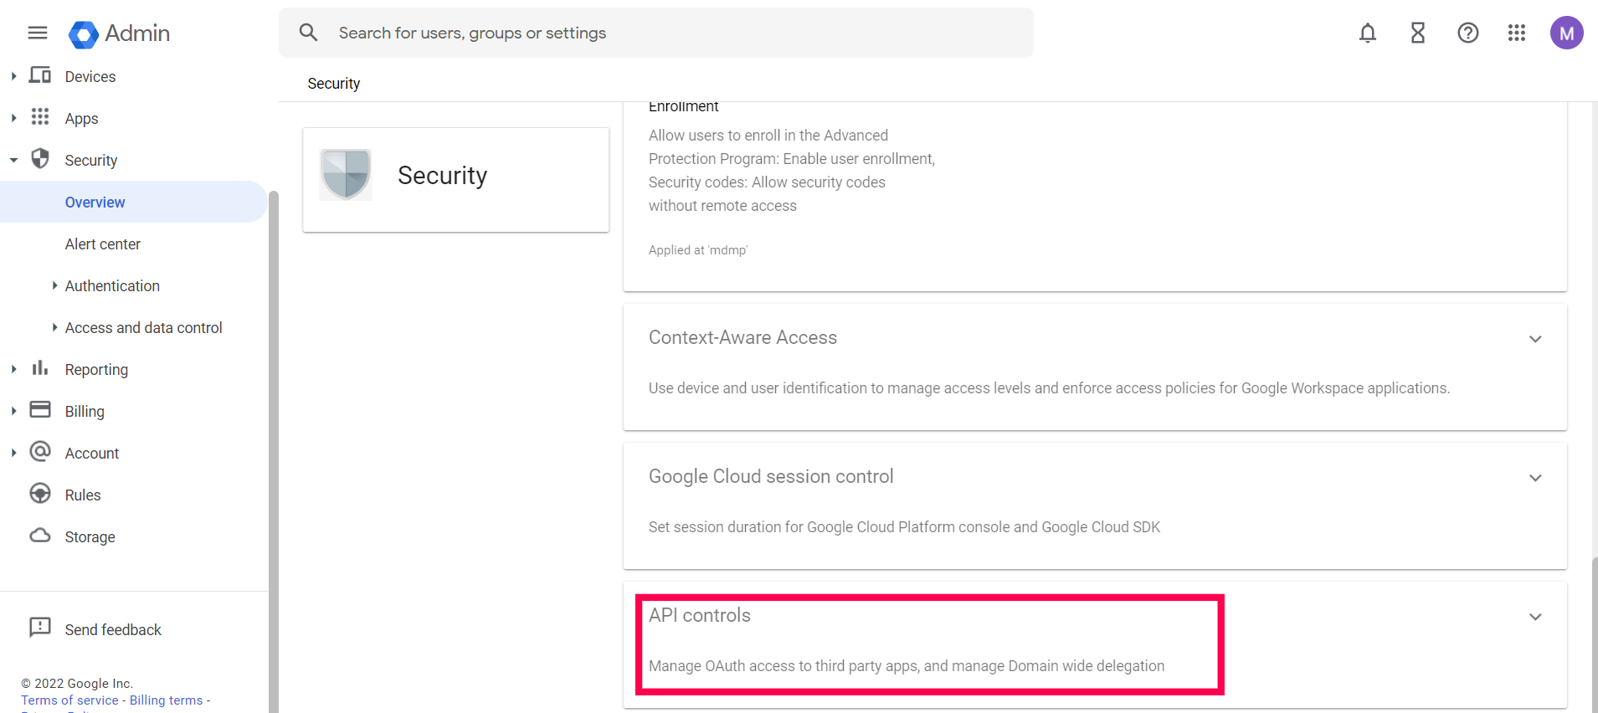Image resolution: width=1598 pixels, height=713 pixels.
Task: Open the Reporting sidebar item
Action: 96,369
